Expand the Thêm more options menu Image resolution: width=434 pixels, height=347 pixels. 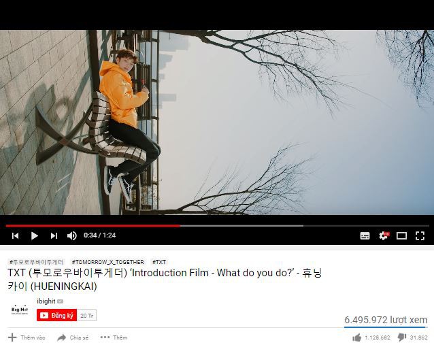pyautogui.click(x=114, y=337)
